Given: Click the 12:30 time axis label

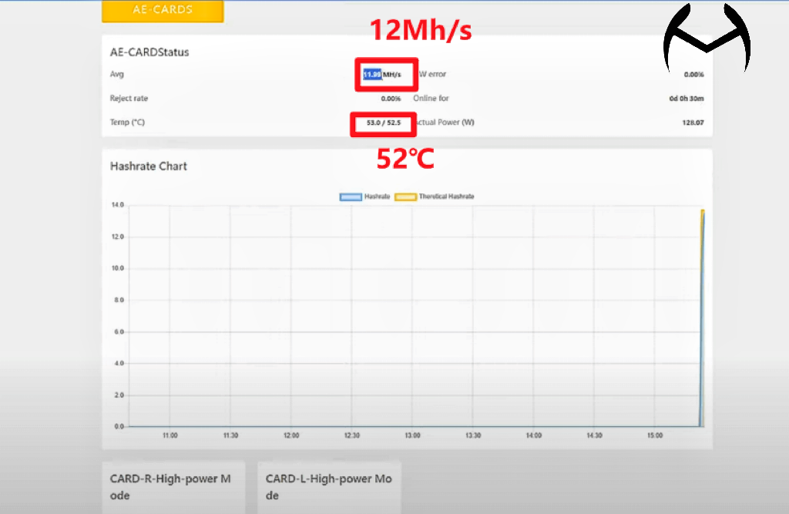Looking at the screenshot, I should pos(351,435).
